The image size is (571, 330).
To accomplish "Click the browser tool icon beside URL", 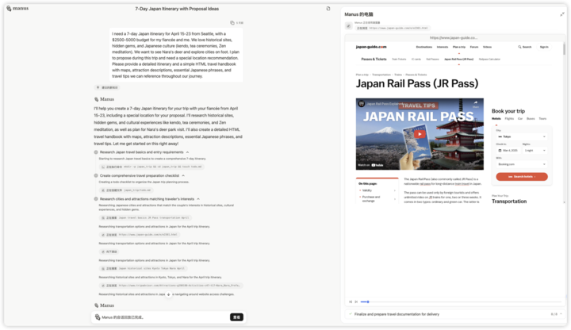I will coord(349,25).
